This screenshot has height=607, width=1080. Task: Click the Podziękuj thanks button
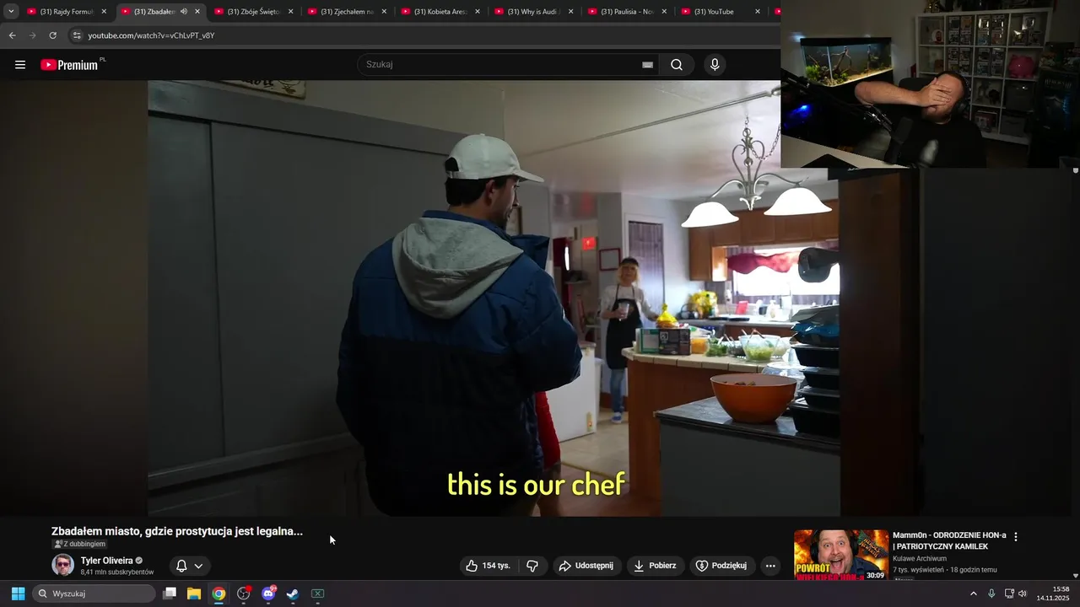click(x=721, y=566)
